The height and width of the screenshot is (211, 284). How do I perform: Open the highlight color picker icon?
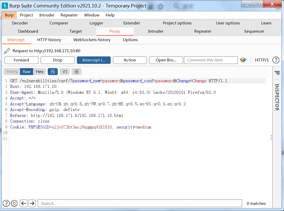(243, 60)
